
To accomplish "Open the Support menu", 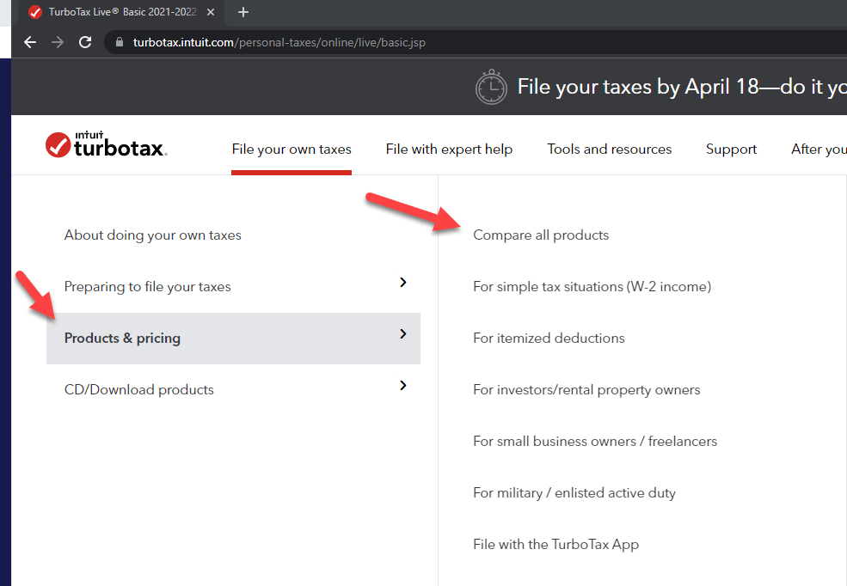I will [x=732, y=149].
